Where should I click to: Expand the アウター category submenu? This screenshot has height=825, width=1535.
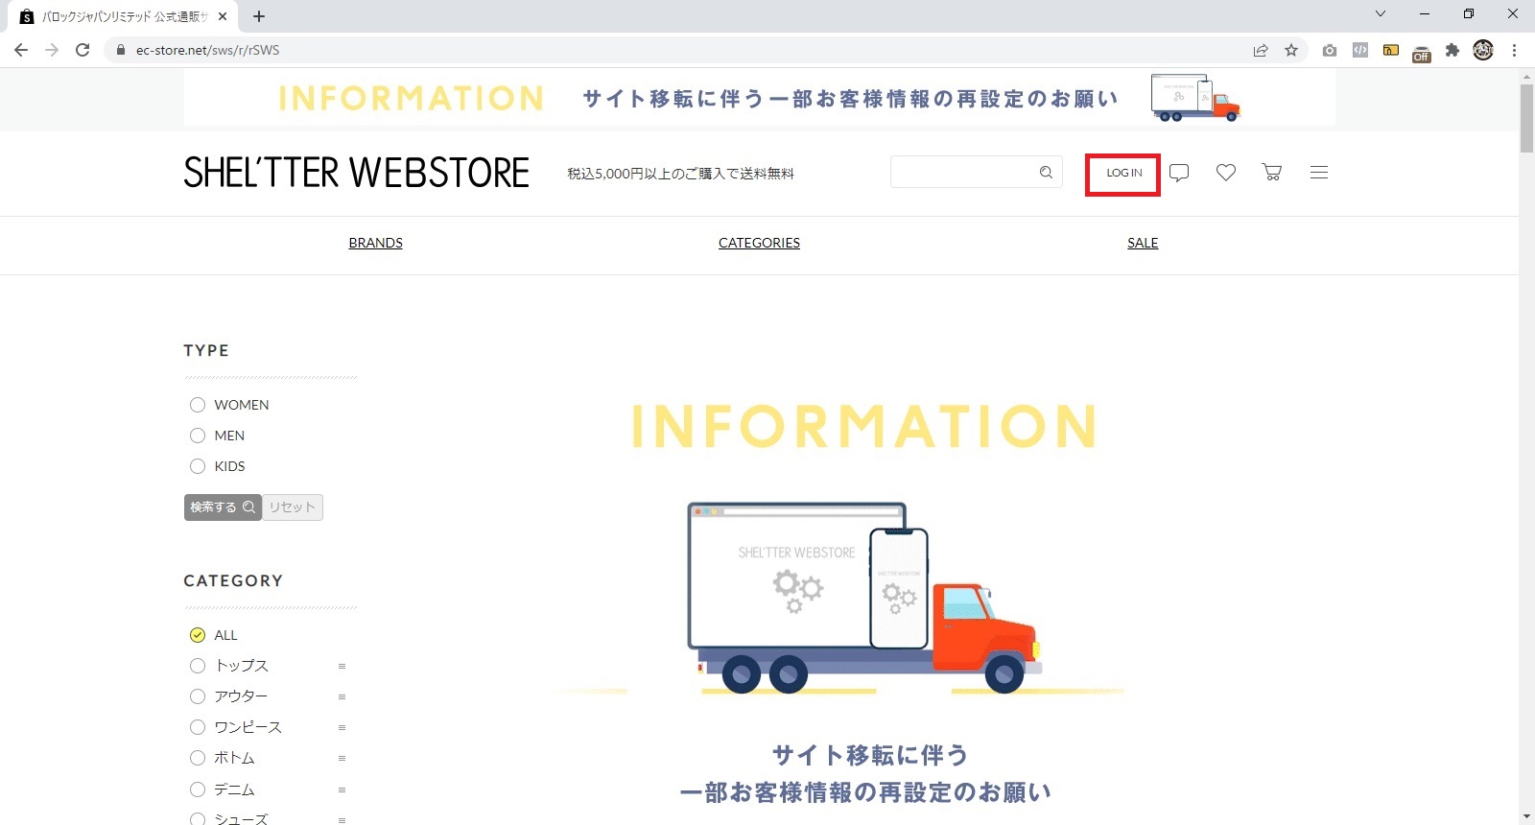(x=342, y=696)
